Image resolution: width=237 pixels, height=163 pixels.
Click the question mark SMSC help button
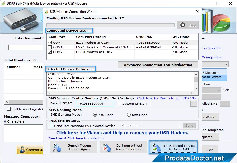[x=194, y=104]
